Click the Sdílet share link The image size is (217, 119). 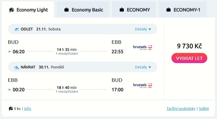(x=204, y=109)
